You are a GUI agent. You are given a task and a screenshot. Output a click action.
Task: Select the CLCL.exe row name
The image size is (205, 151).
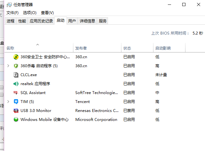(x=29, y=75)
